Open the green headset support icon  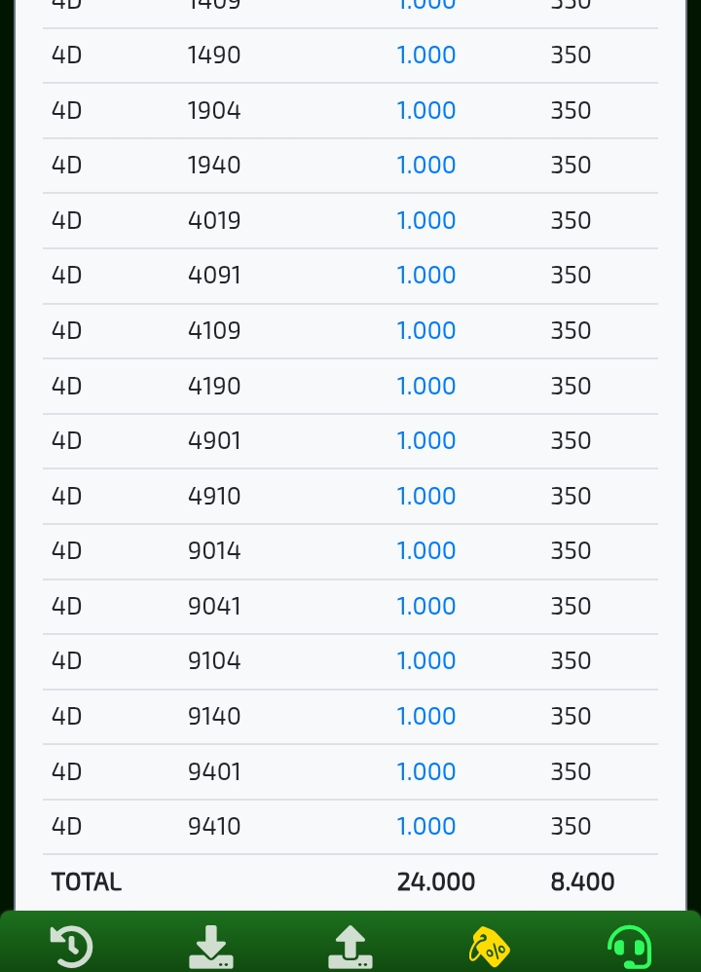coord(629,947)
